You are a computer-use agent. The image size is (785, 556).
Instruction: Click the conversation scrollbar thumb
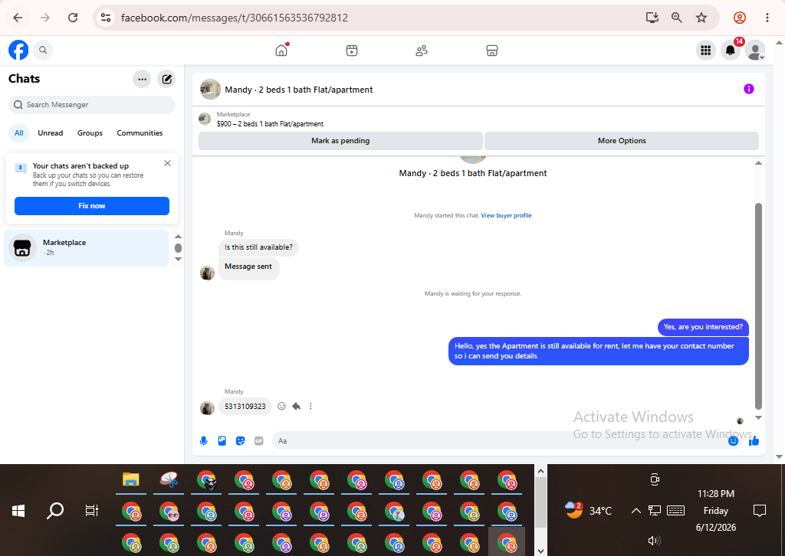(x=758, y=306)
